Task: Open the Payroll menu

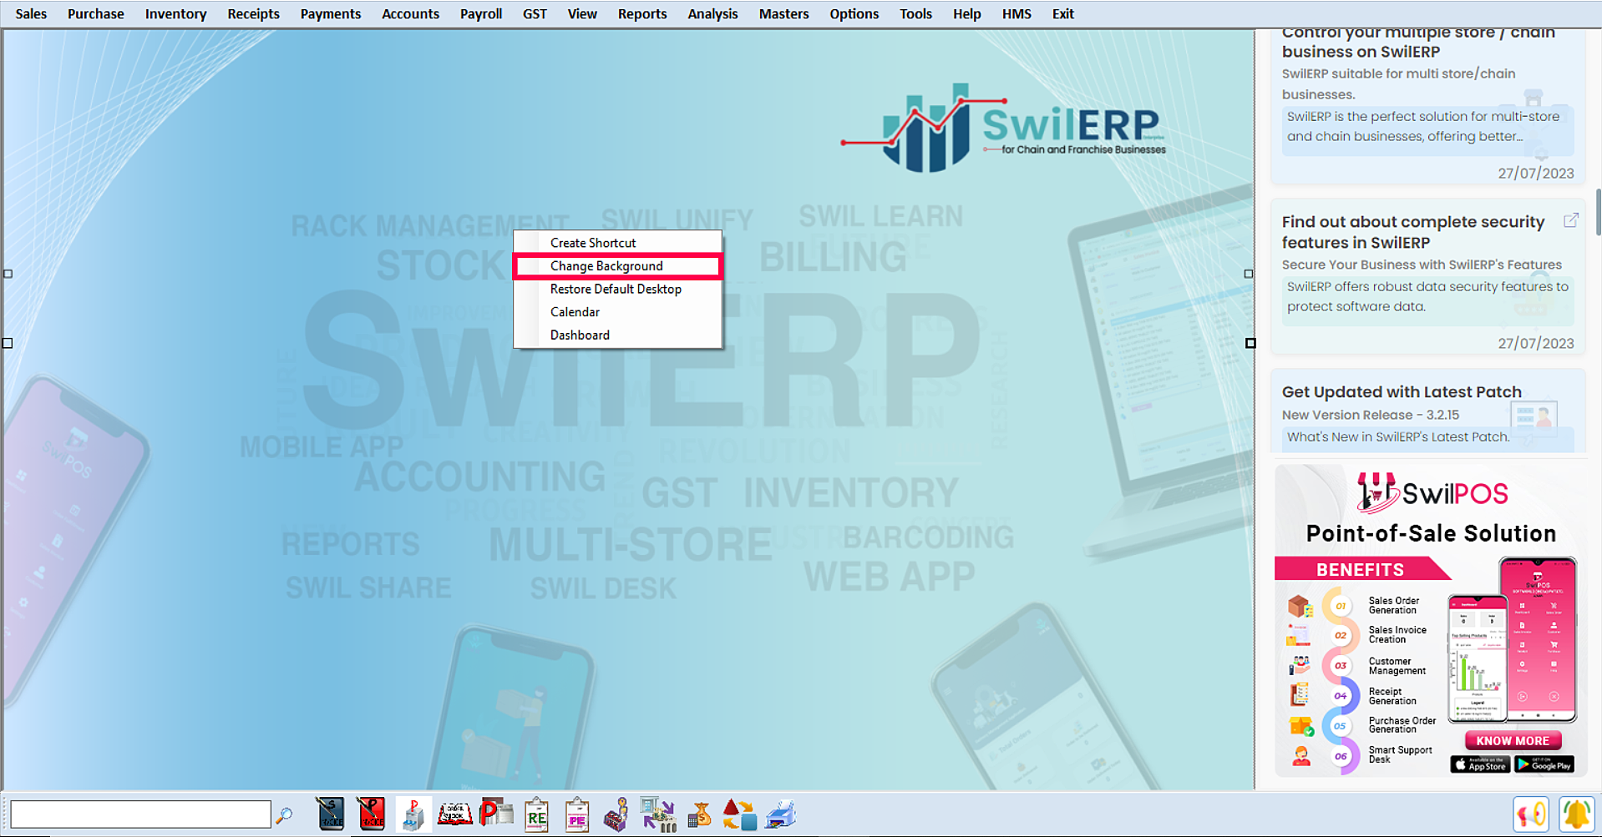Action: pyautogui.click(x=481, y=14)
